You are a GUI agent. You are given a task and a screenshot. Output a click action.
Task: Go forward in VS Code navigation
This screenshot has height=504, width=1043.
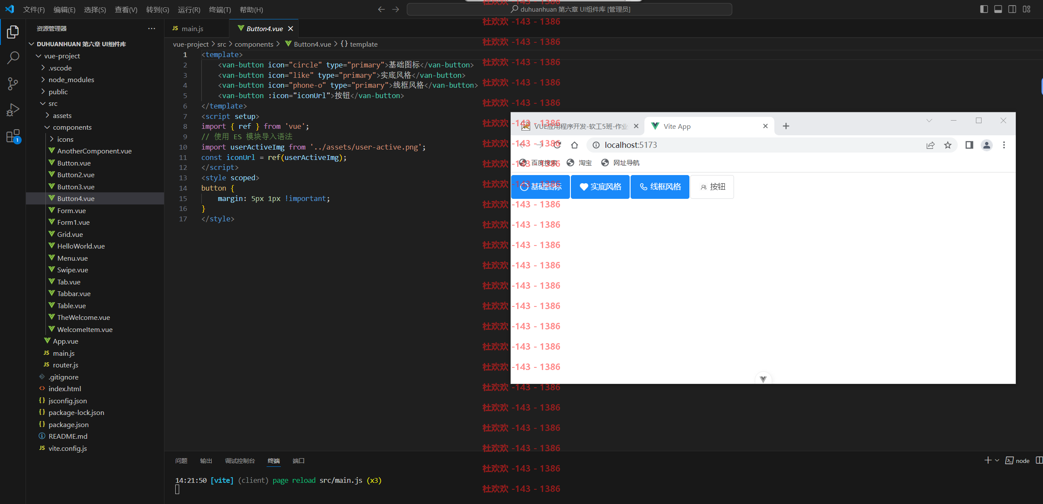point(396,9)
